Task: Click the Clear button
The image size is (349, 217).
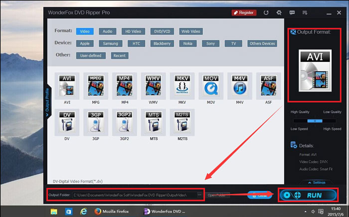Action: [260, 195]
